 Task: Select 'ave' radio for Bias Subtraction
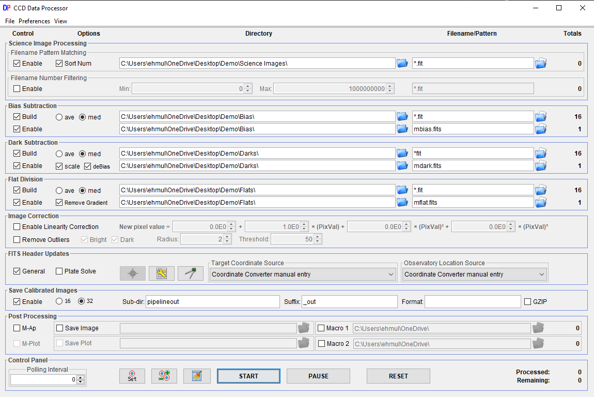pos(59,117)
